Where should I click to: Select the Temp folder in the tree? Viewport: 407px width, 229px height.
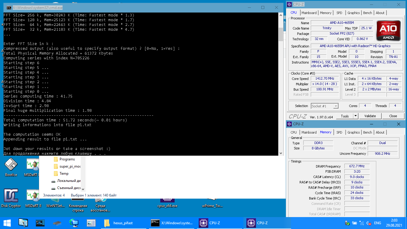pyautogui.click(x=61, y=174)
